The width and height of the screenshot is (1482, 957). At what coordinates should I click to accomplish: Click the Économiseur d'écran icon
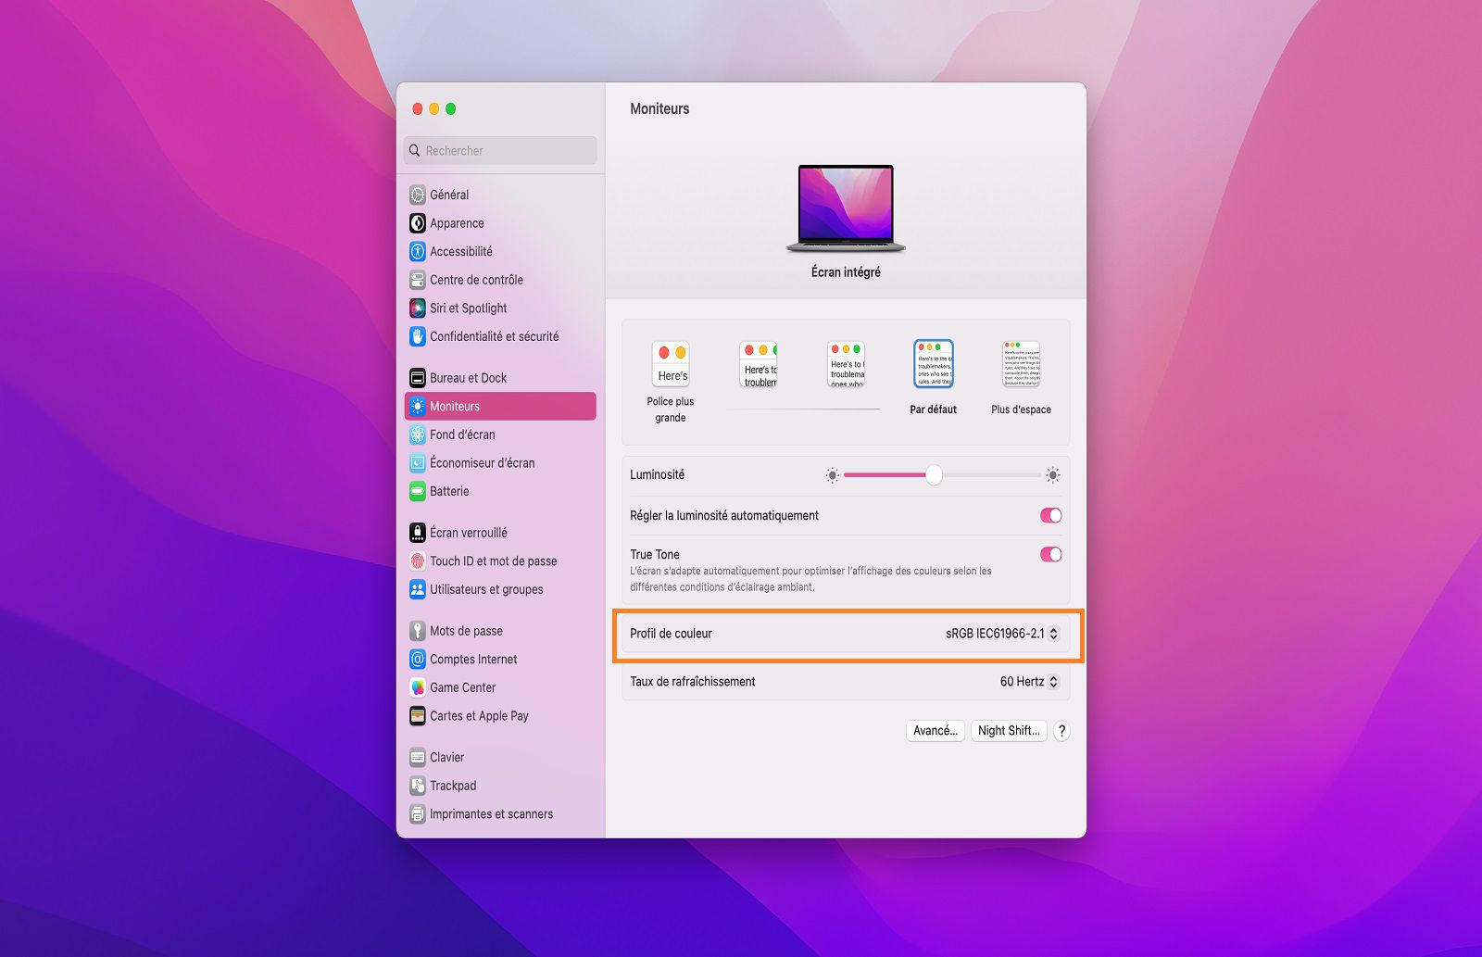pyautogui.click(x=418, y=463)
